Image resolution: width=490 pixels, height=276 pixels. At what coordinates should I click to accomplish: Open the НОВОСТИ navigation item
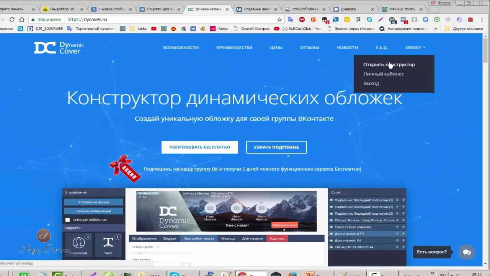(348, 48)
